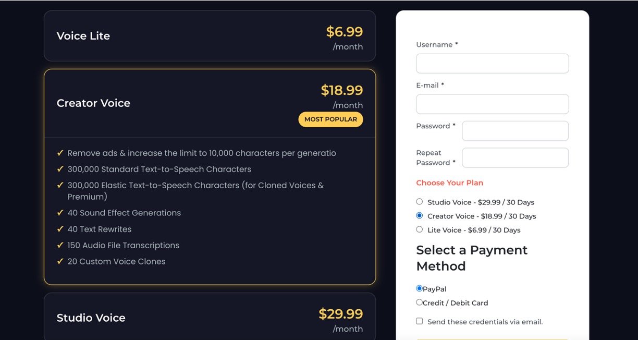Click checkmark beside 40 Sound Effect Generations
Screen dimensions: 638x340
(x=60, y=213)
